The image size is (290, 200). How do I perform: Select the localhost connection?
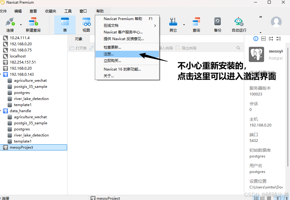tap(18, 56)
